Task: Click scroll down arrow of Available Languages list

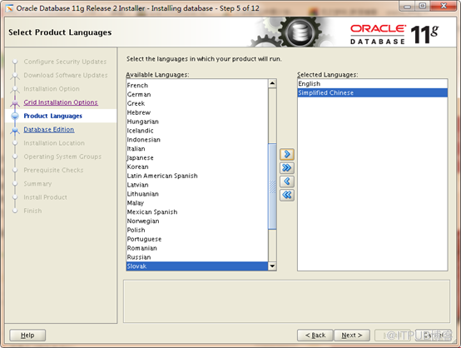Action: [x=272, y=266]
